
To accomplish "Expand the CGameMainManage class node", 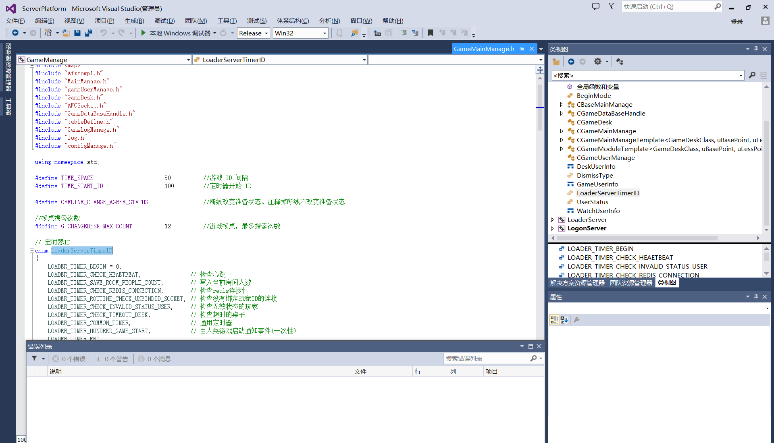I will coord(562,131).
